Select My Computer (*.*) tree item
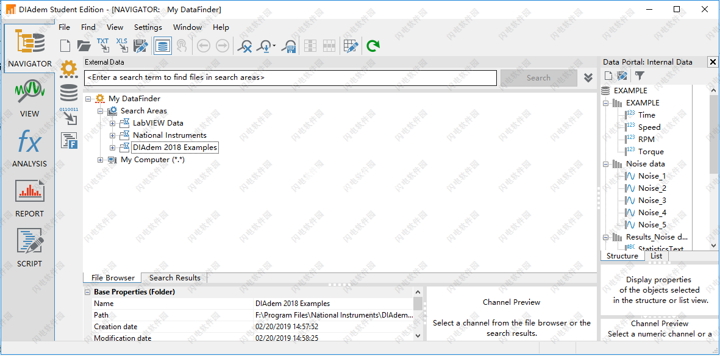The image size is (720, 356). 152,160
